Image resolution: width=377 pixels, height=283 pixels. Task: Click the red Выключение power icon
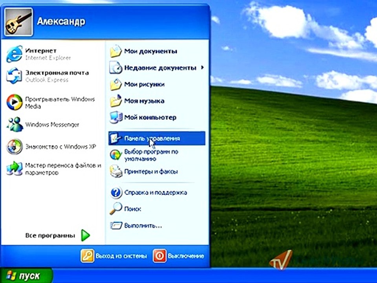(x=159, y=255)
